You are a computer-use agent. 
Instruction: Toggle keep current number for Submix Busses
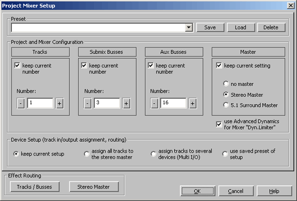click(x=84, y=66)
